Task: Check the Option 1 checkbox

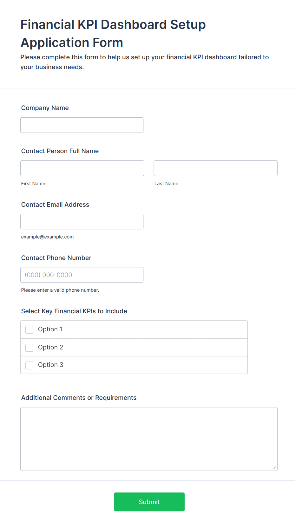Action: point(29,330)
